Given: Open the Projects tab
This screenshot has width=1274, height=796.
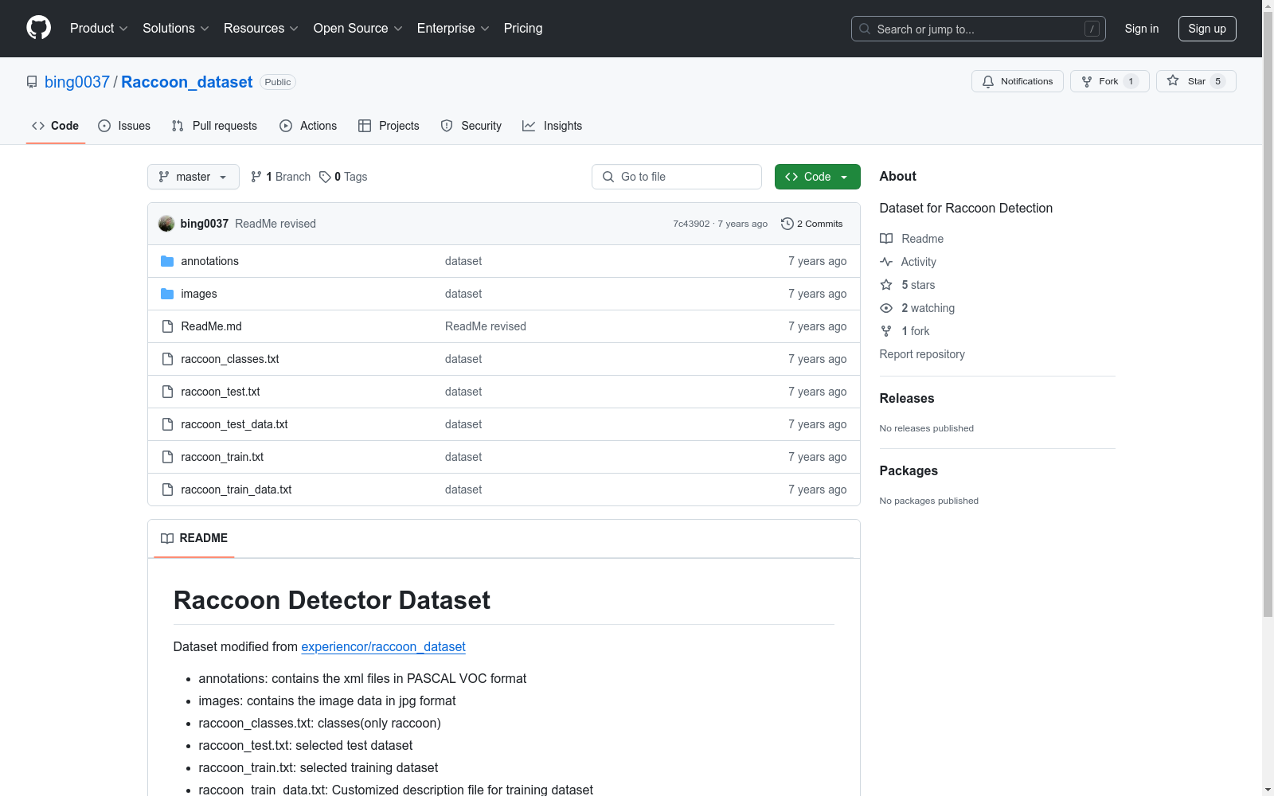Looking at the screenshot, I should point(389,126).
